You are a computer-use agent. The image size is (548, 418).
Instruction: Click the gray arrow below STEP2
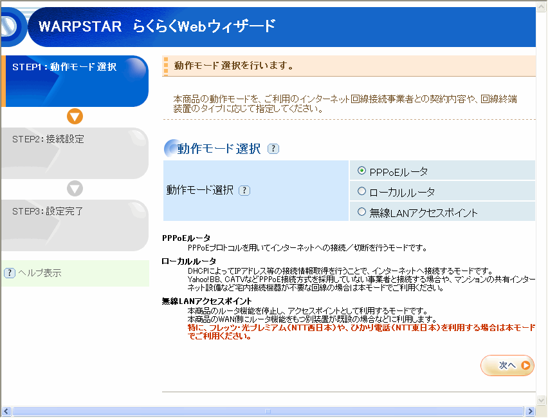tap(75, 188)
